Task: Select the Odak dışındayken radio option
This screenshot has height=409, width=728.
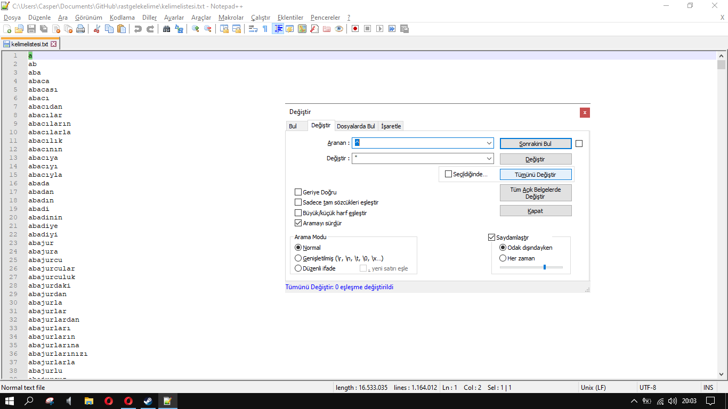Action: (503, 248)
